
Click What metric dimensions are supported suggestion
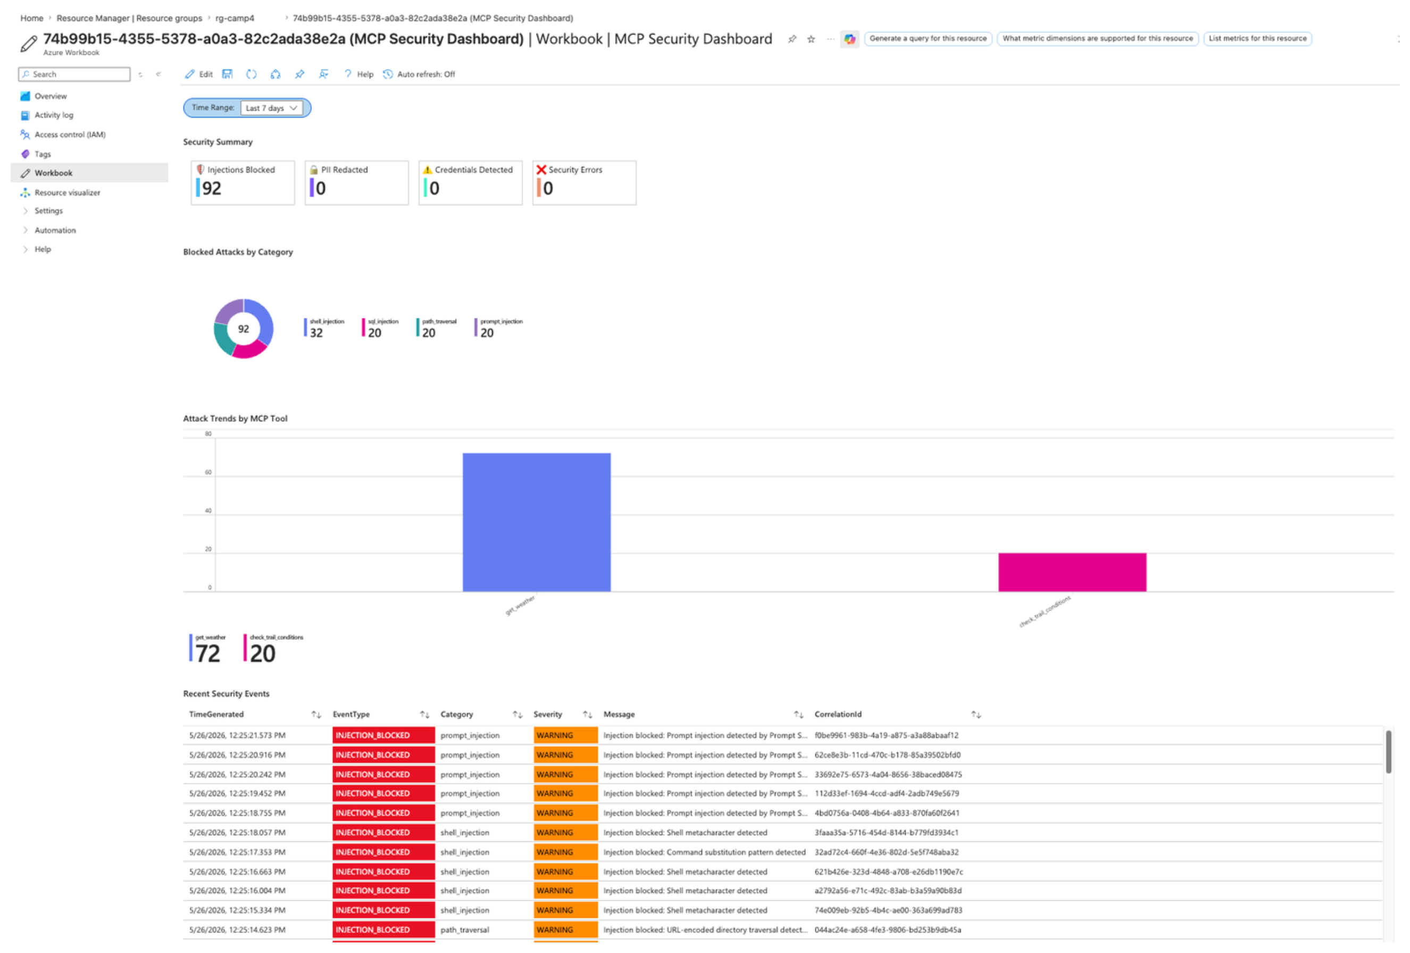point(1097,38)
